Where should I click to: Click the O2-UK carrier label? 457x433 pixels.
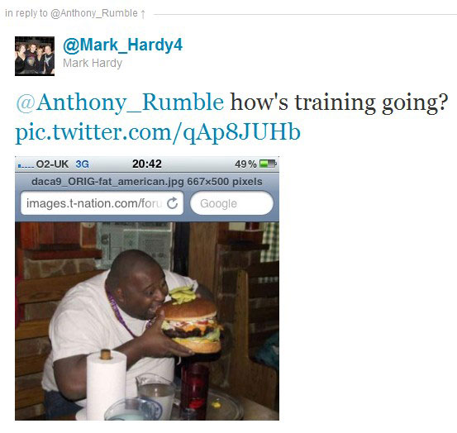tap(52, 164)
